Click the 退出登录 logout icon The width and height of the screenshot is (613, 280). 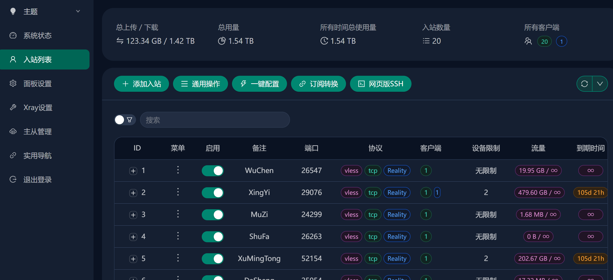point(13,179)
